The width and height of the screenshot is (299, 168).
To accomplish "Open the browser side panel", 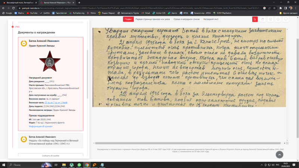I will click(x=286, y=8).
